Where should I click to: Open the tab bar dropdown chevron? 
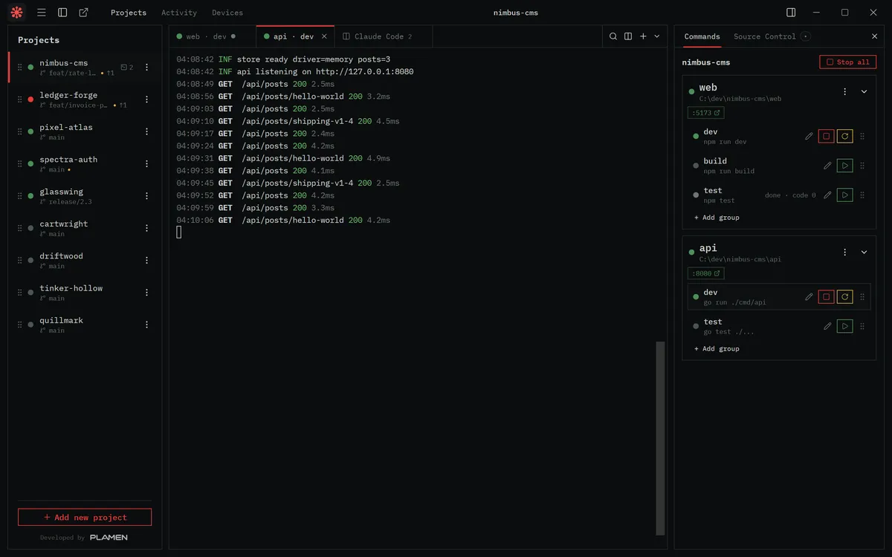pyautogui.click(x=657, y=36)
